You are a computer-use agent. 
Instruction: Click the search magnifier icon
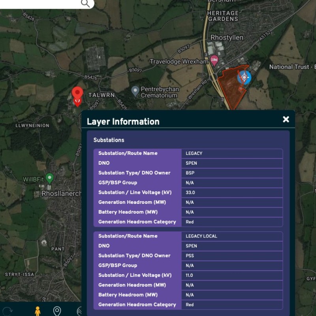[x=85, y=3]
